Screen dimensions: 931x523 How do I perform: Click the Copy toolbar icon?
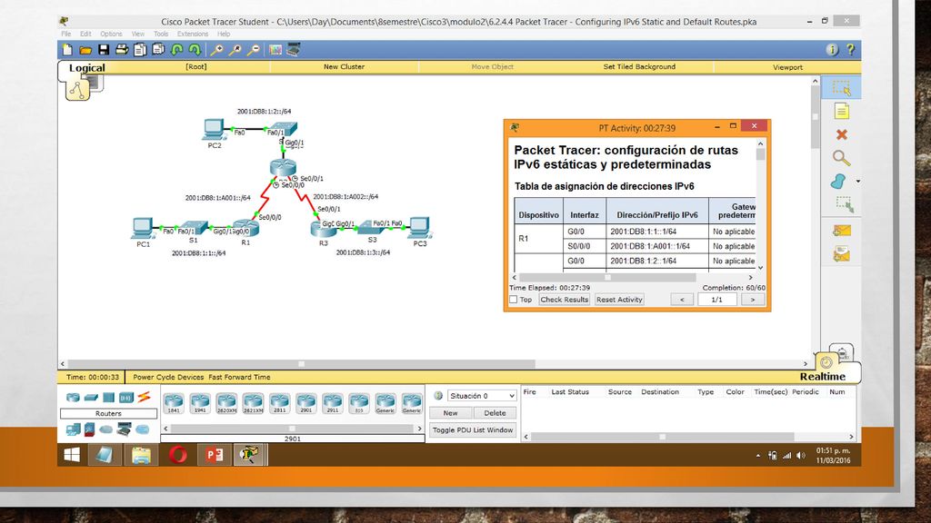pos(140,50)
